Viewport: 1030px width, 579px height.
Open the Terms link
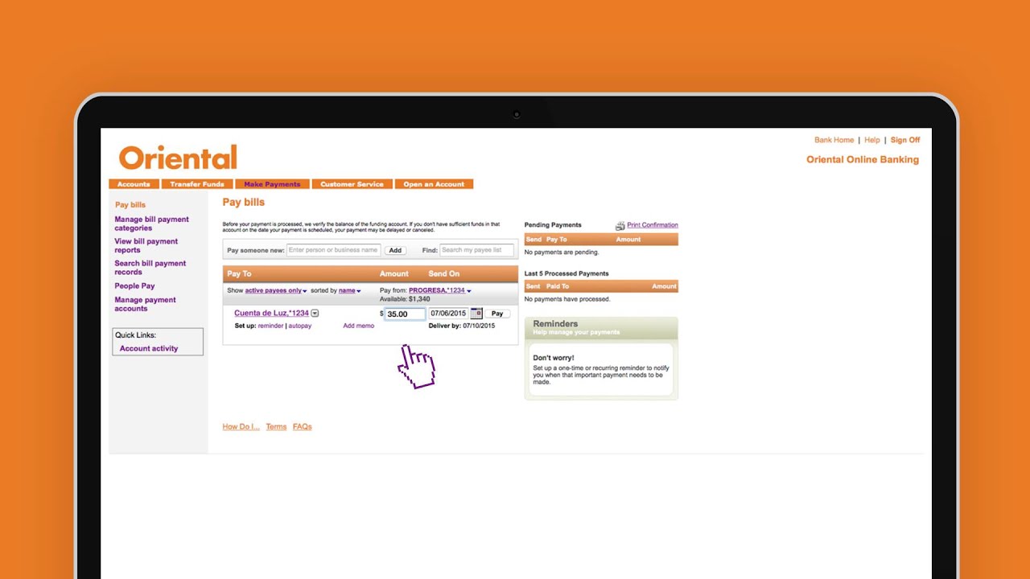276,427
